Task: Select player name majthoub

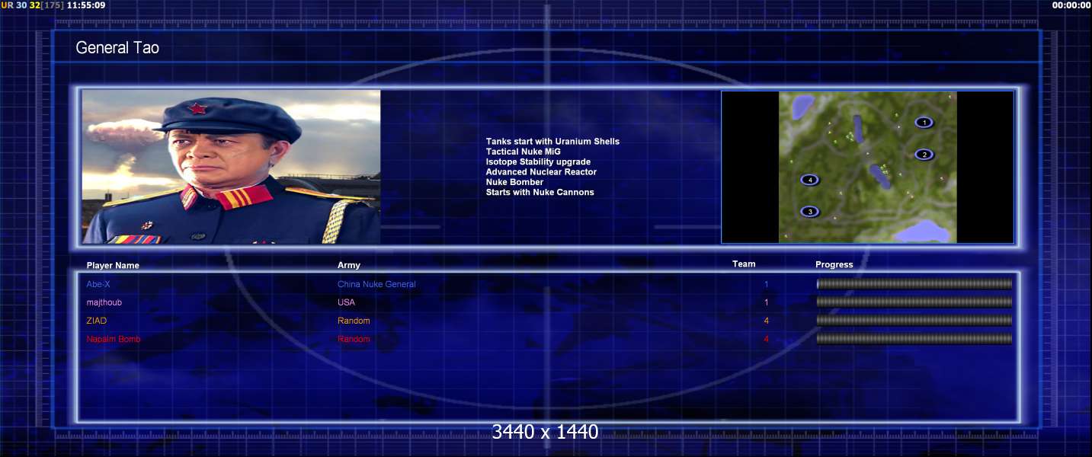Action: [x=104, y=302]
